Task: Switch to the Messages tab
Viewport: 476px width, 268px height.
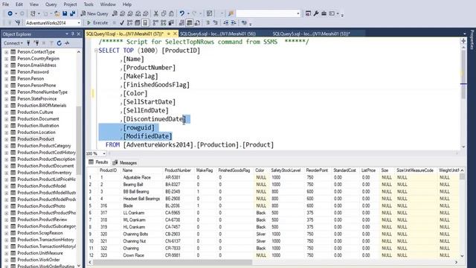Action: [x=125, y=163]
